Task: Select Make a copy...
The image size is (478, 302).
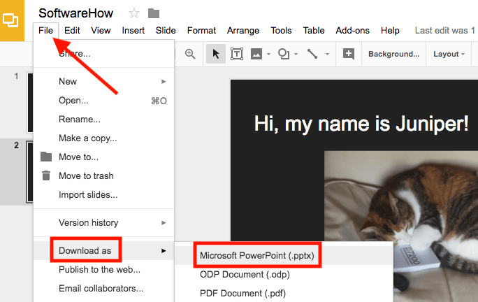Action: click(103, 138)
